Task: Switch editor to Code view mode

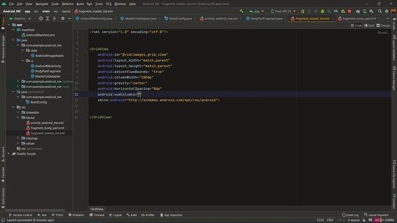Action: [x=356, y=25]
